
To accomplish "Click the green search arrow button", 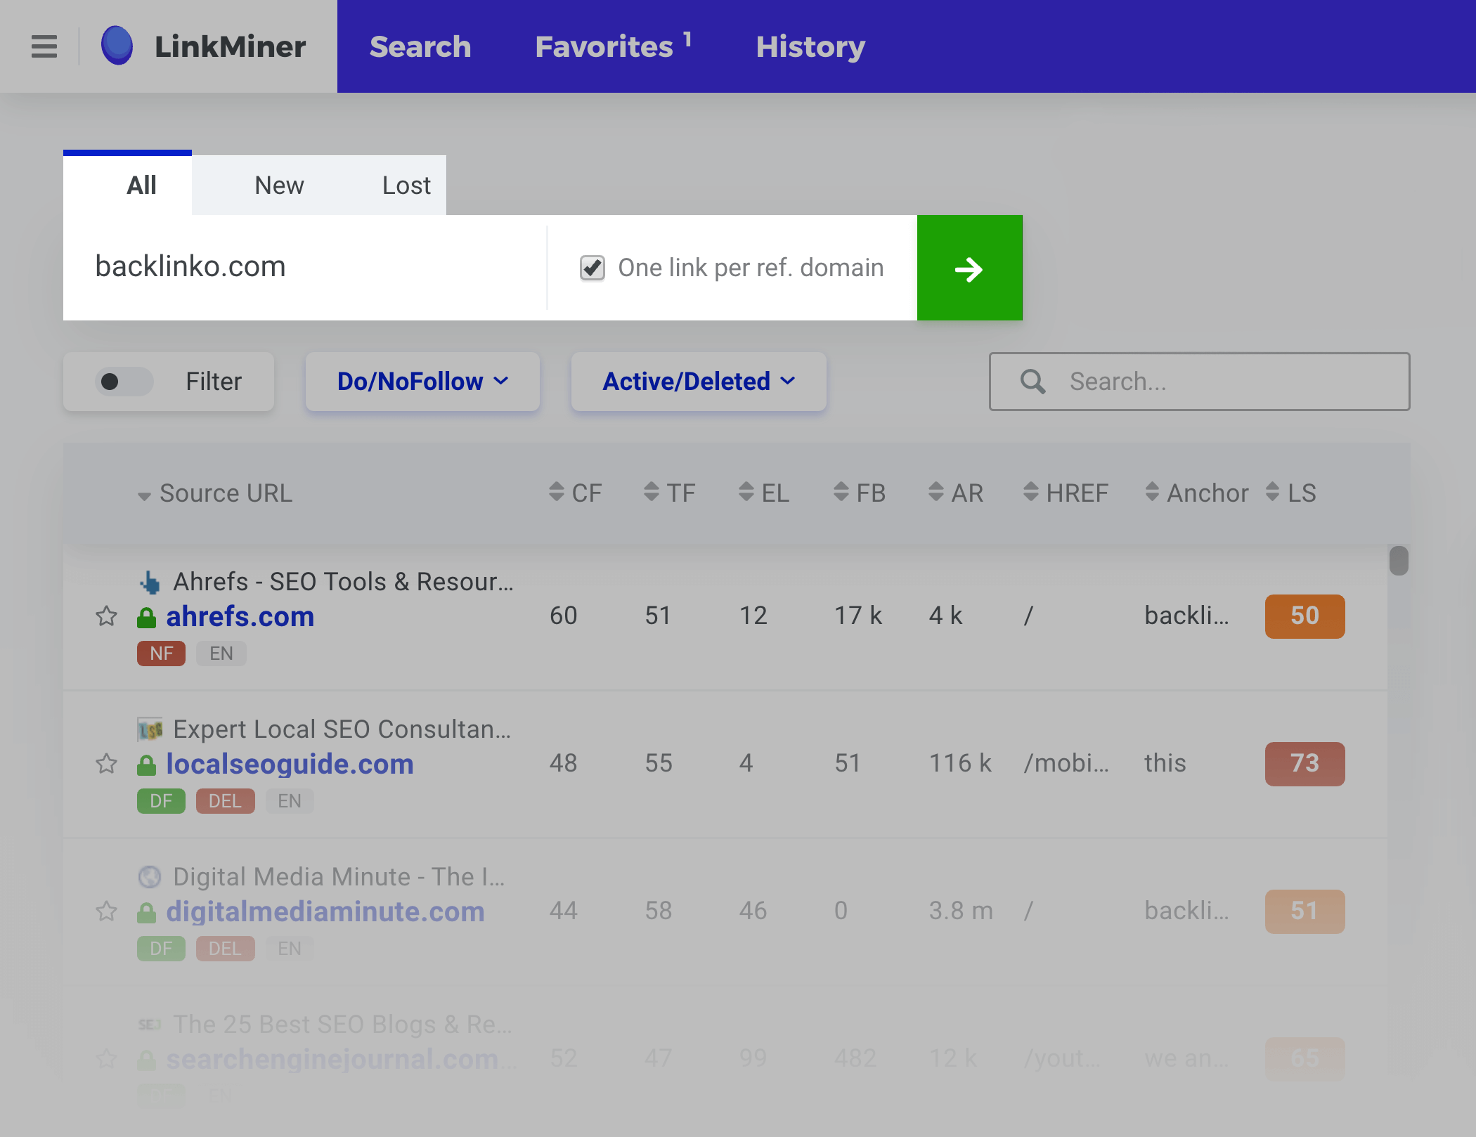I will tap(970, 268).
